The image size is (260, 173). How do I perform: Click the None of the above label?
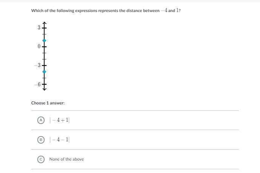(x=66, y=159)
